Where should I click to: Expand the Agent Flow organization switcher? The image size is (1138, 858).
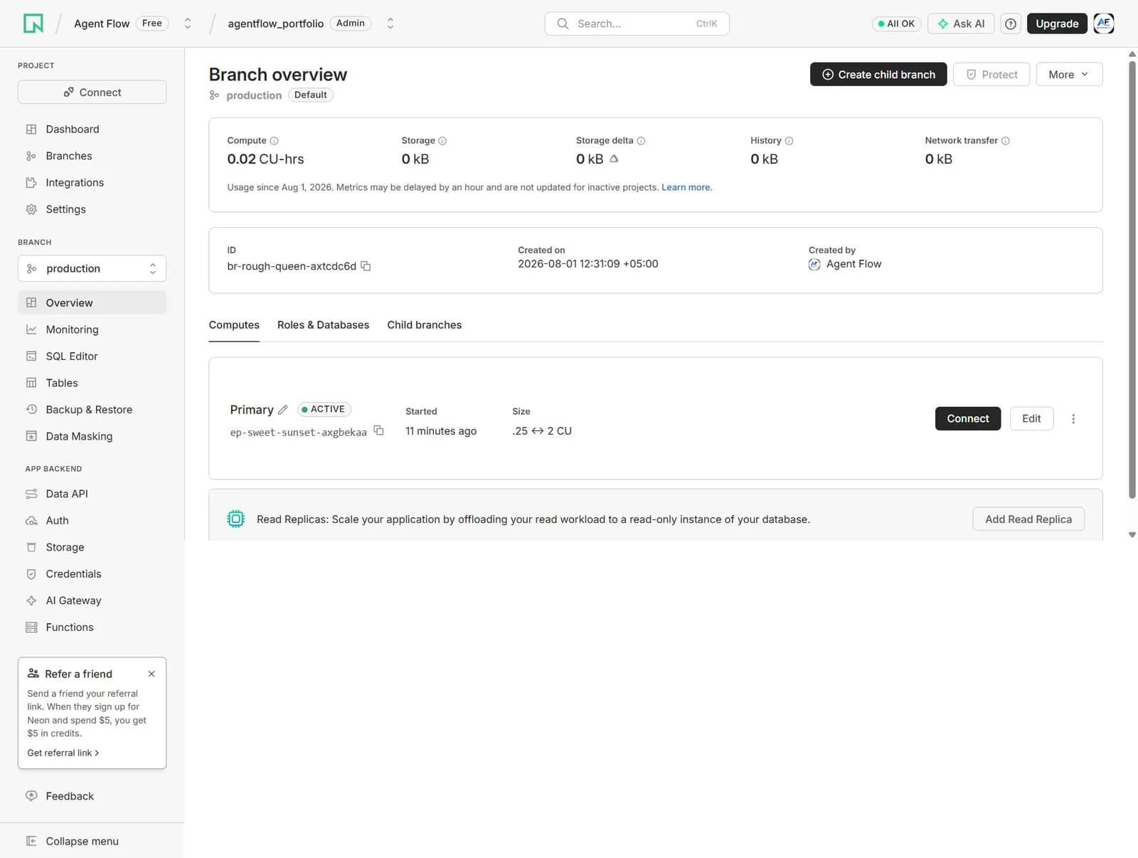pyautogui.click(x=188, y=23)
